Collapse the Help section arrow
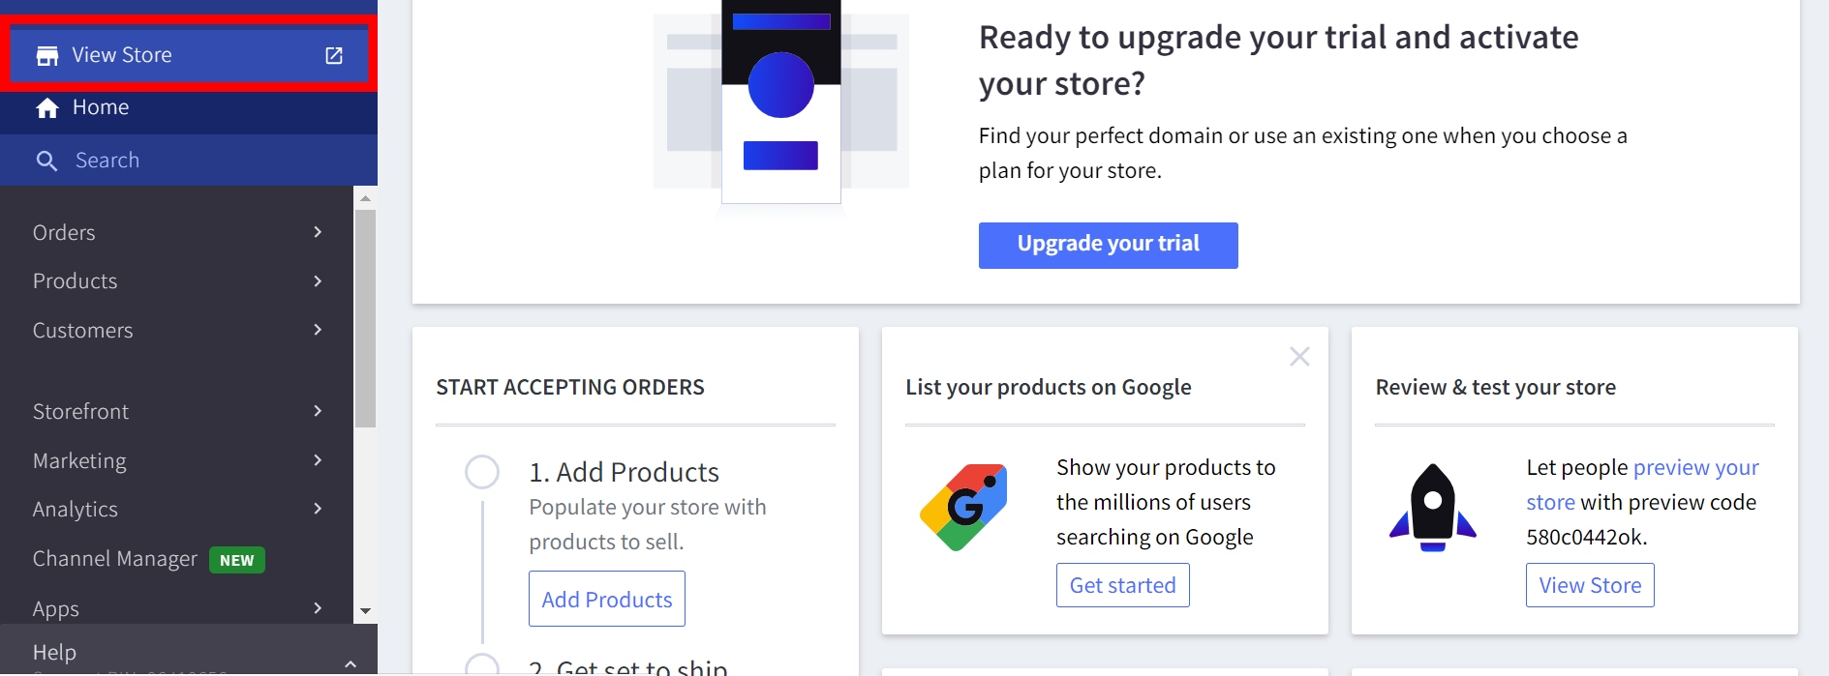The height and width of the screenshot is (676, 1829). [x=351, y=663]
